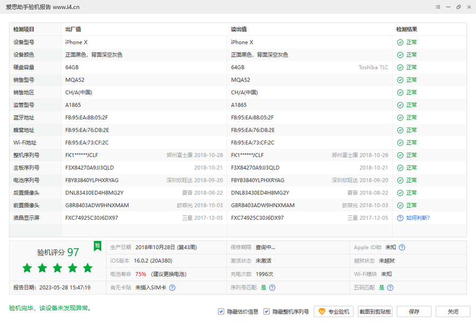Click the 未越狱 jailbreak status
The height and width of the screenshot is (324, 476).
(387, 261)
